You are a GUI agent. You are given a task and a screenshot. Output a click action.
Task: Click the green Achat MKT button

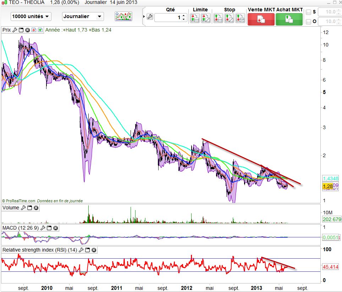tap(289, 19)
